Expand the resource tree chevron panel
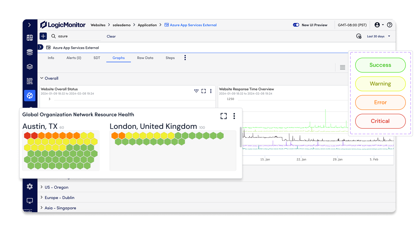419x236 pixels. 40,47
